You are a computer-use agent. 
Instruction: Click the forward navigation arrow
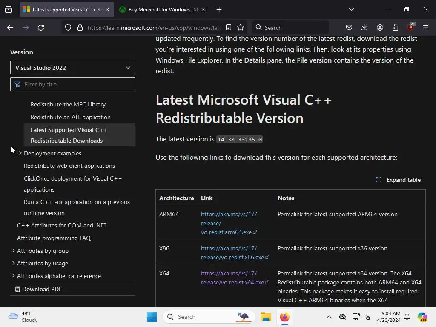click(26, 28)
